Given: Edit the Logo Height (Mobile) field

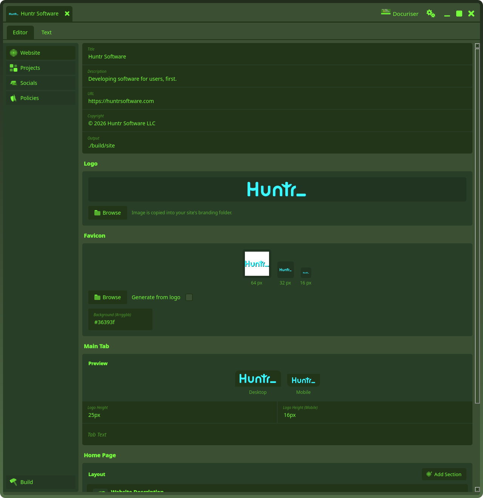Looking at the screenshot, I should click(375, 412).
